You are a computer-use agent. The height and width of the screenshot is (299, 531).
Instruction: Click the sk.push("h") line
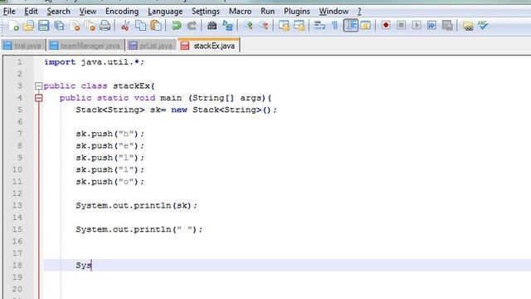(110, 134)
